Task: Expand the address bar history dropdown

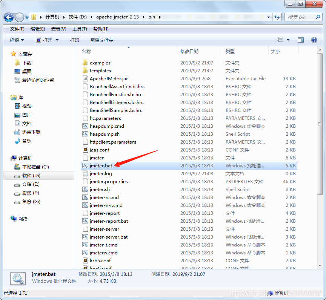Action: [x=268, y=17]
